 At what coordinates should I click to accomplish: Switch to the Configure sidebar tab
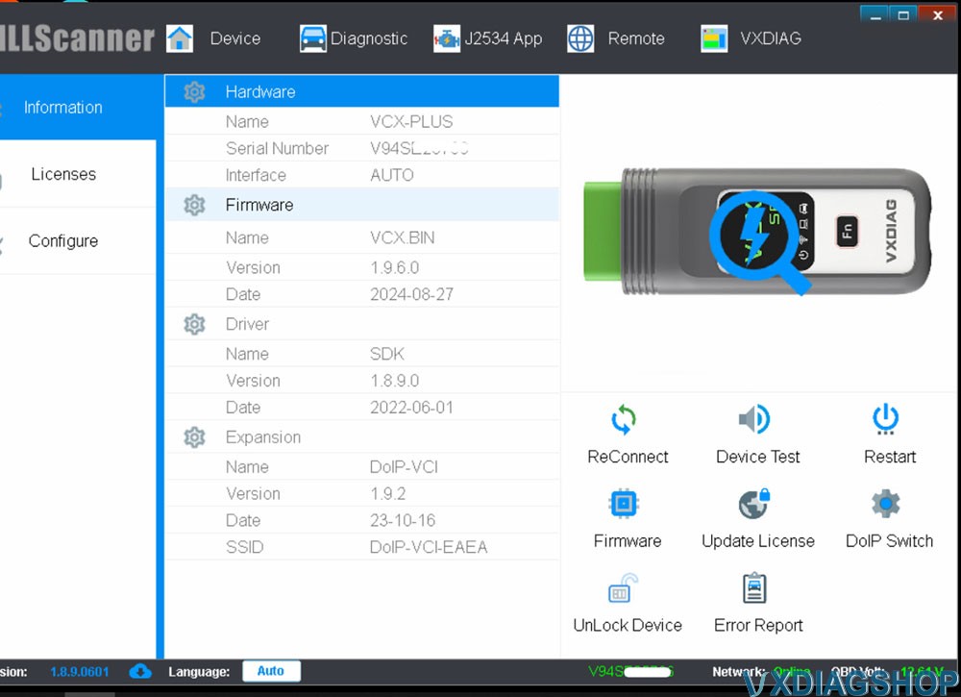tap(78, 241)
